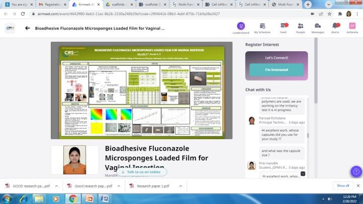Click Show all downloads

[342, 186]
